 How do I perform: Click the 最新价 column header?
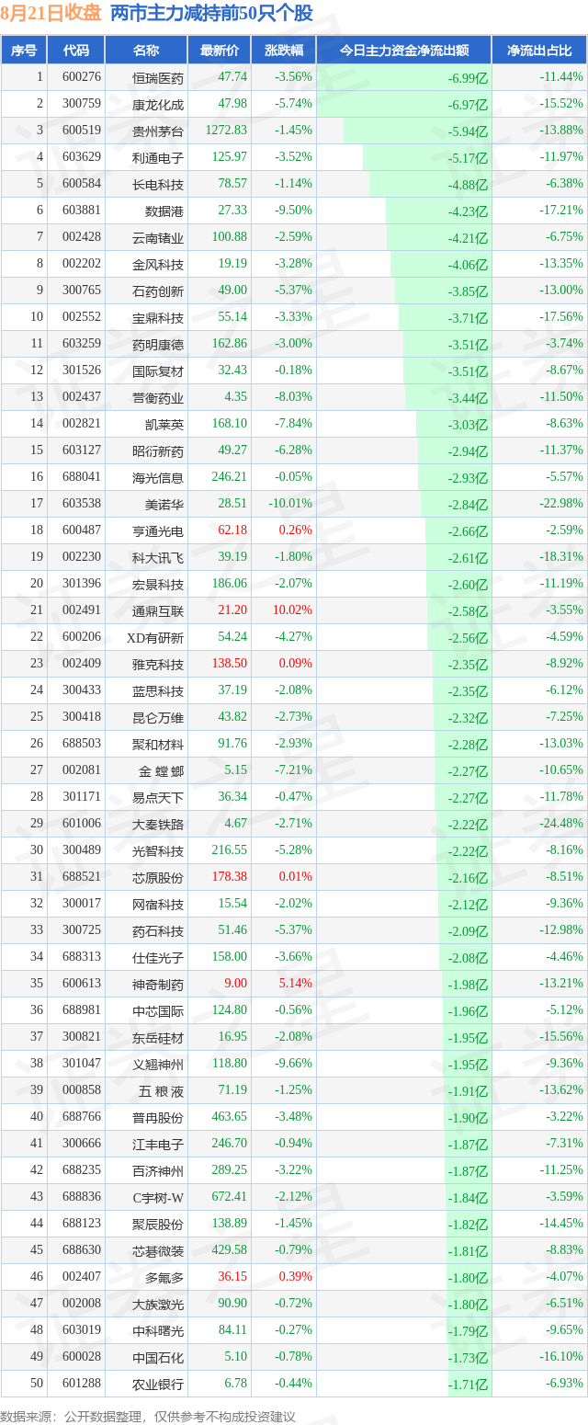[219, 51]
